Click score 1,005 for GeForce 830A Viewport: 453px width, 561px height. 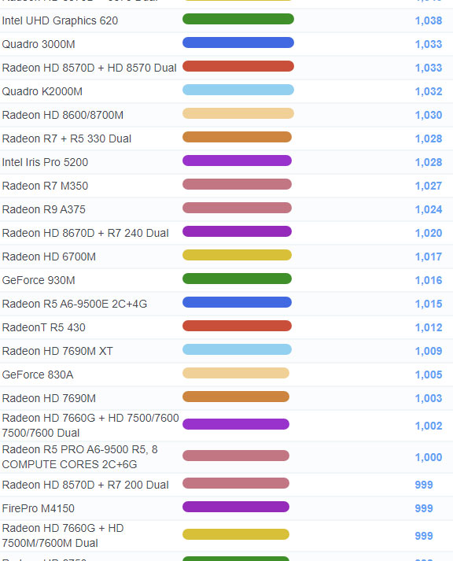click(x=429, y=375)
